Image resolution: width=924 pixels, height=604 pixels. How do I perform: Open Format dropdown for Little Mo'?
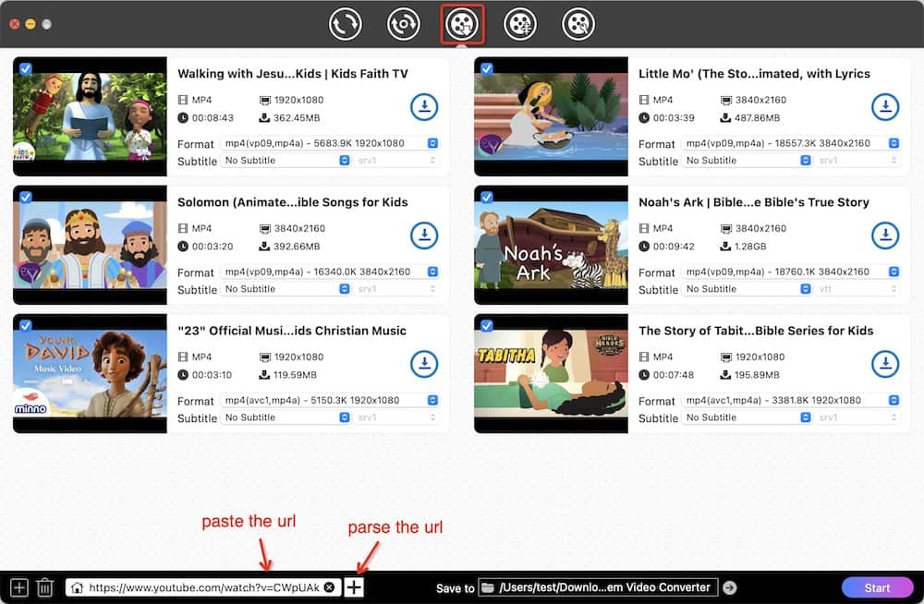pyautogui.click(x=791, y=143)
